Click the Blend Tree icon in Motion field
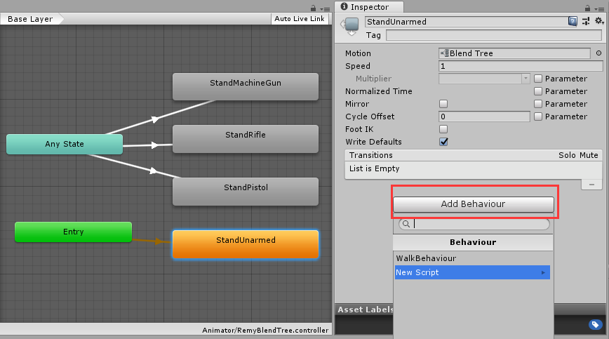 (x=445, y=53)
